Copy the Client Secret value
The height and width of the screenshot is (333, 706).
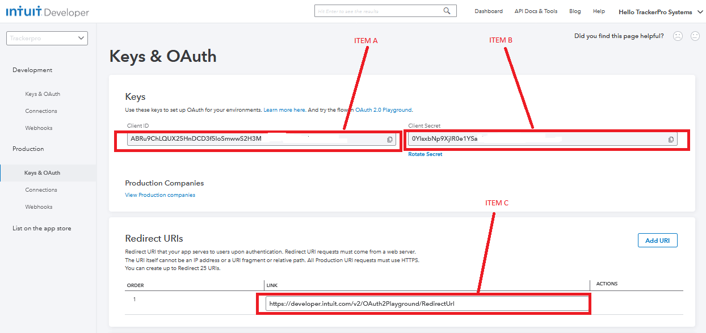coord(671,139)
